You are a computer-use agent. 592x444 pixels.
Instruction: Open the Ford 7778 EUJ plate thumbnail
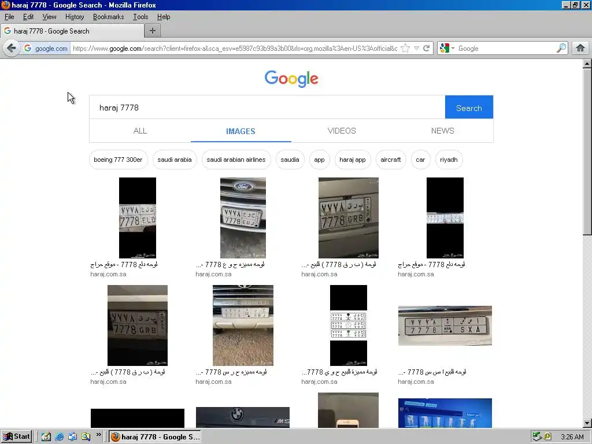pyautogui.click(x=243, y=218)
